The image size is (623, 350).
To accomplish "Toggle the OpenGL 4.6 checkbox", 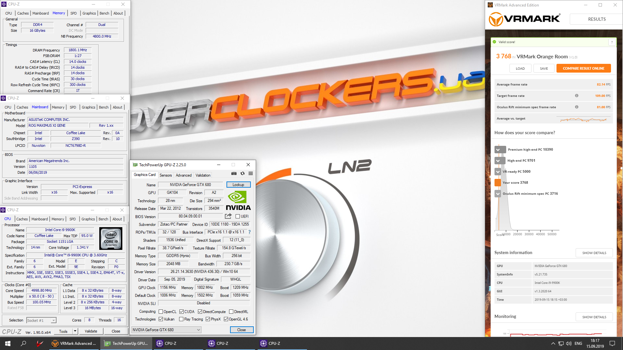I will coord(226,319).
